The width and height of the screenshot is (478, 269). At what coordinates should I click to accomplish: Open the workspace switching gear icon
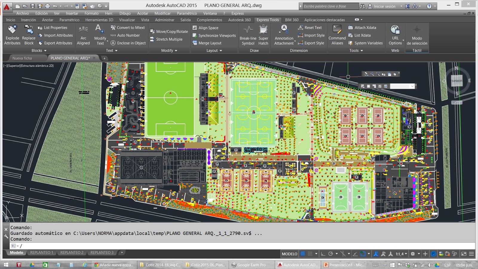[413, 254]
